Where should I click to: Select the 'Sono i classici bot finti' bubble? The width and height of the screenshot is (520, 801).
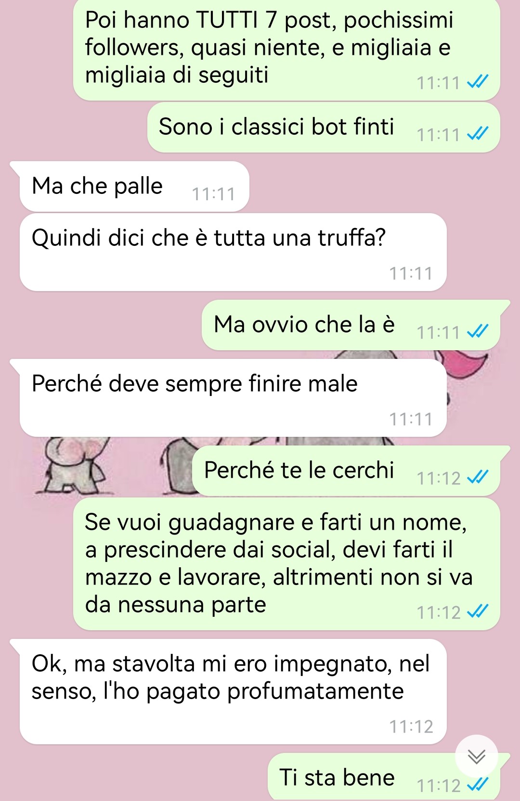(x=324, y=127)
